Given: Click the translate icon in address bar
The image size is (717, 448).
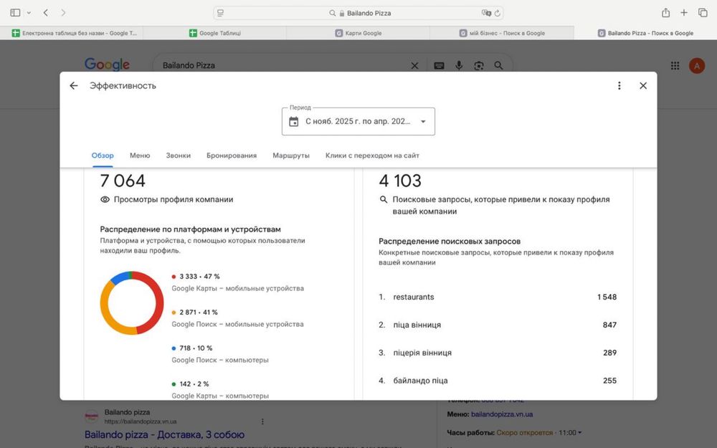Looking at the screenshot, I should (485, 13).
